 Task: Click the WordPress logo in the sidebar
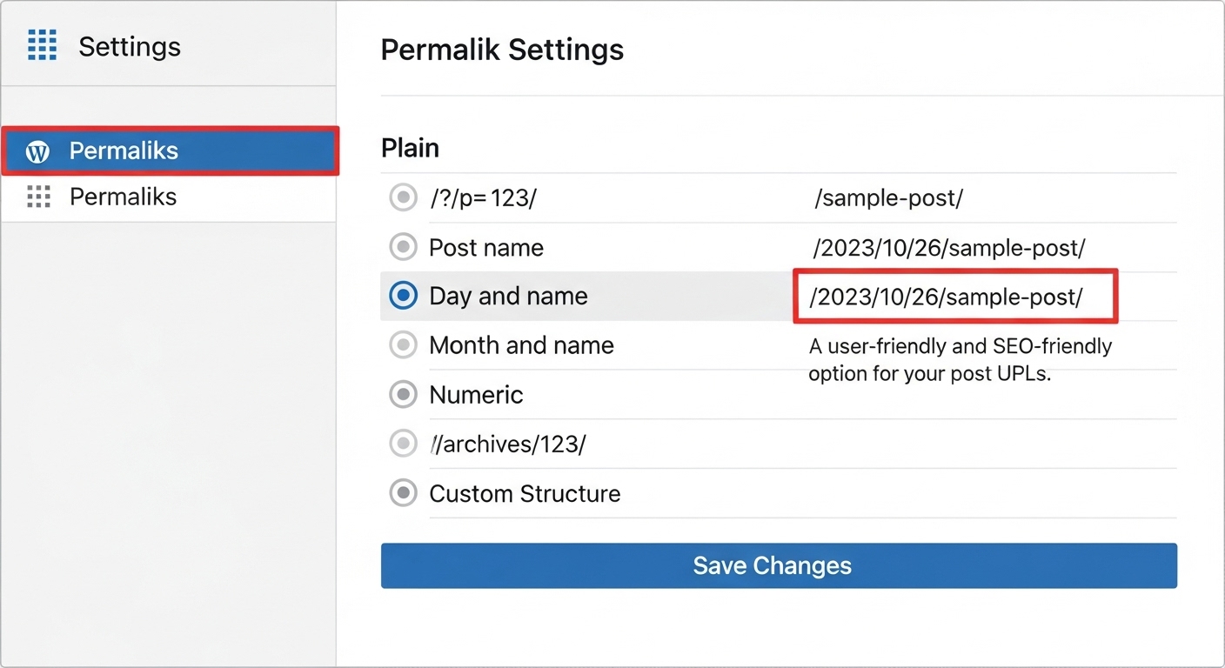[x=38, y=151]
